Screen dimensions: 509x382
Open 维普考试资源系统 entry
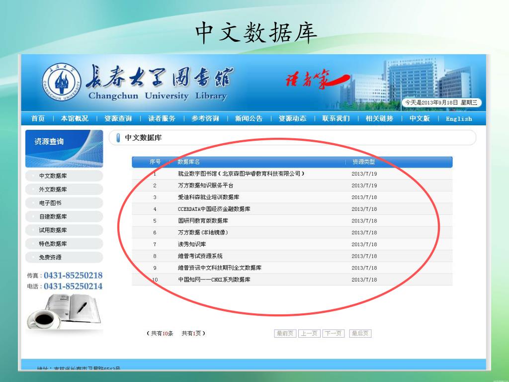(x=200, y=256)
